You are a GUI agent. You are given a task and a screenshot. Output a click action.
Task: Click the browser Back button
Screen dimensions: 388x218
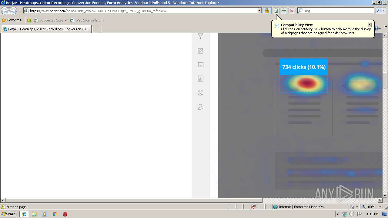pos(5,11)
